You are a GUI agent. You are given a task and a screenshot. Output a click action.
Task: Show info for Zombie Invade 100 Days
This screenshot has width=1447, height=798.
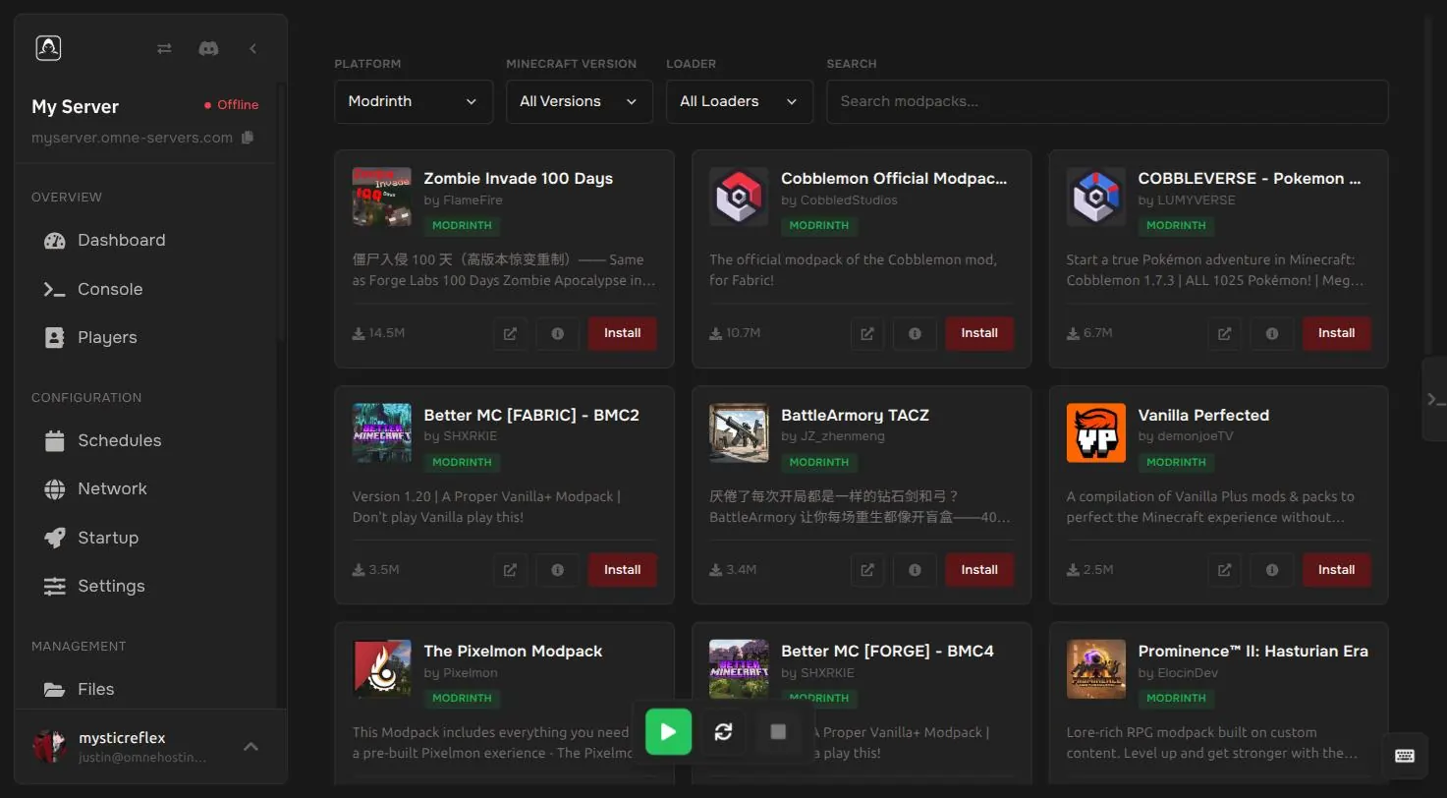558,333
